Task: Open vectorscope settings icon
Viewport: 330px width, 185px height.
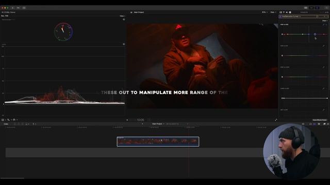Action: point(124,20)
